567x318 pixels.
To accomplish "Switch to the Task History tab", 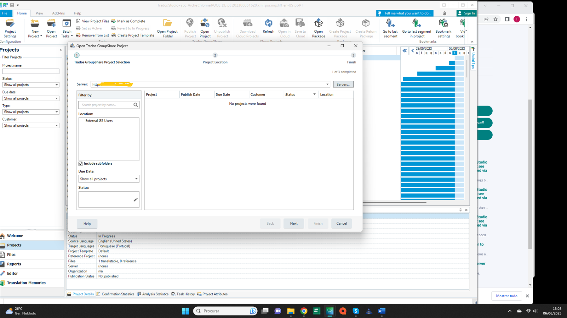I will click(x=183, y=294).
